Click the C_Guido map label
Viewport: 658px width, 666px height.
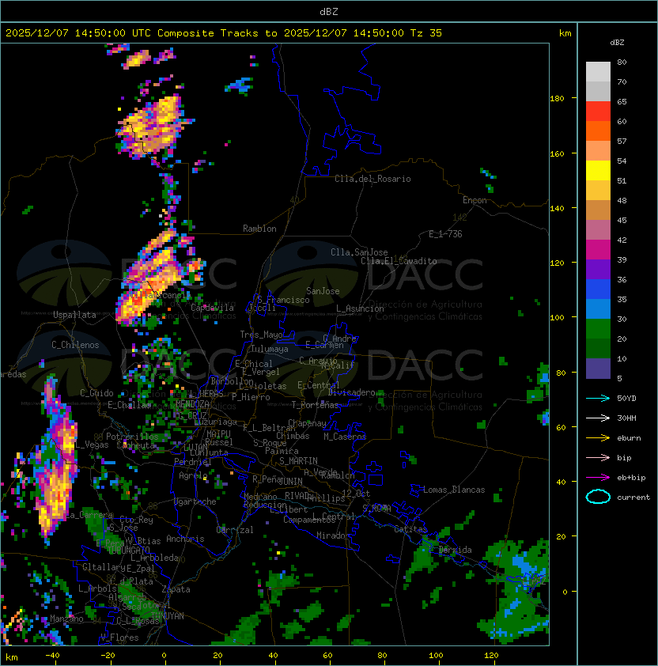[x=96, y=393]
